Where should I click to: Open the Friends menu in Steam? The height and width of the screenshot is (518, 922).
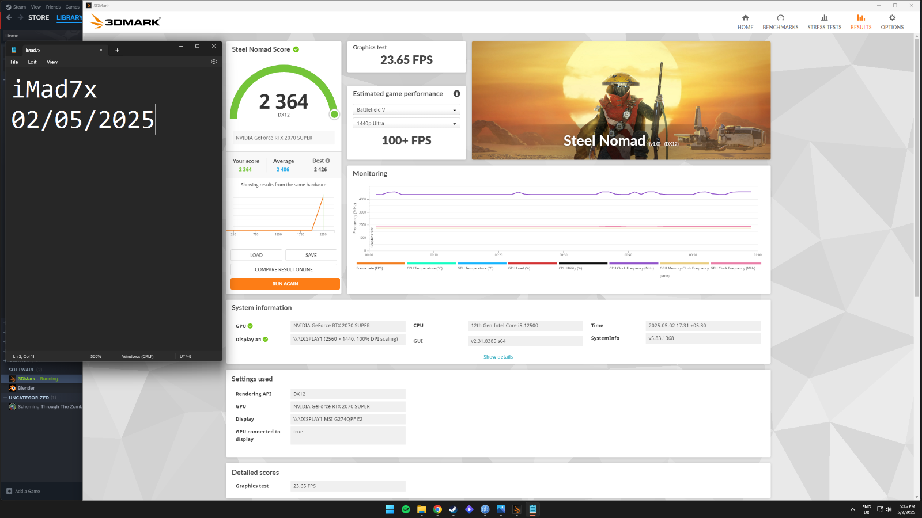click(53, 7)
